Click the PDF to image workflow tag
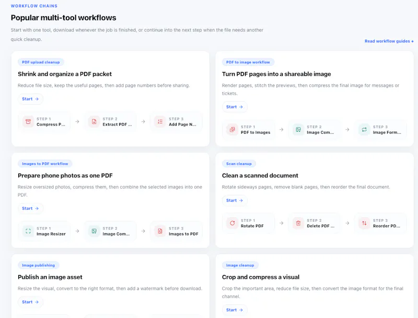Image resolution: width=418 pixels, height=318 pixels. point(248,62)
